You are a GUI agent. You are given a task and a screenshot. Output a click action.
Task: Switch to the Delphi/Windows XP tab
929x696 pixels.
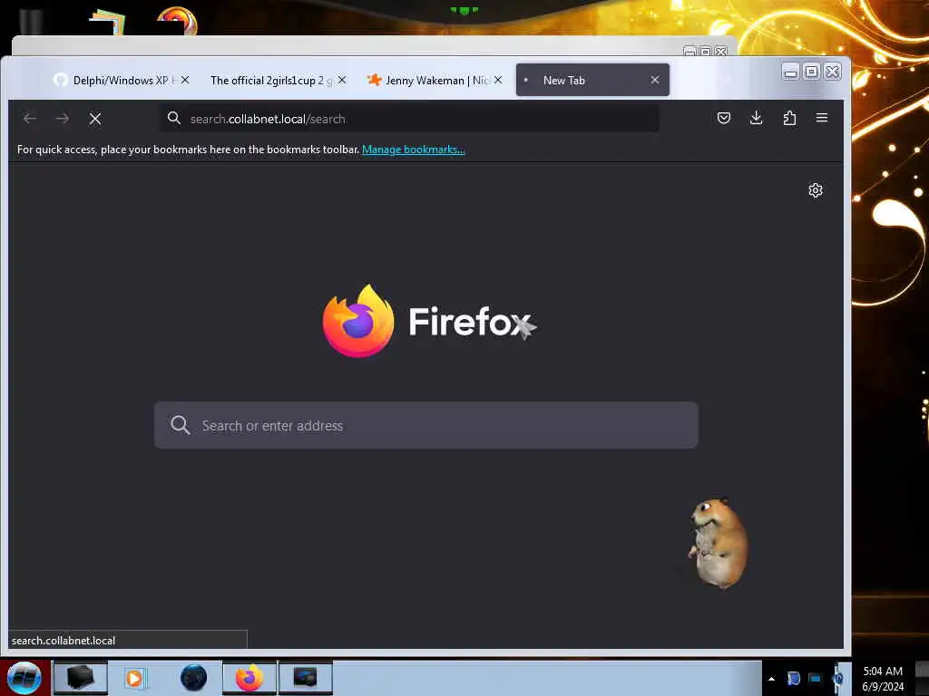pyautogui.click(x=121, y=80)
